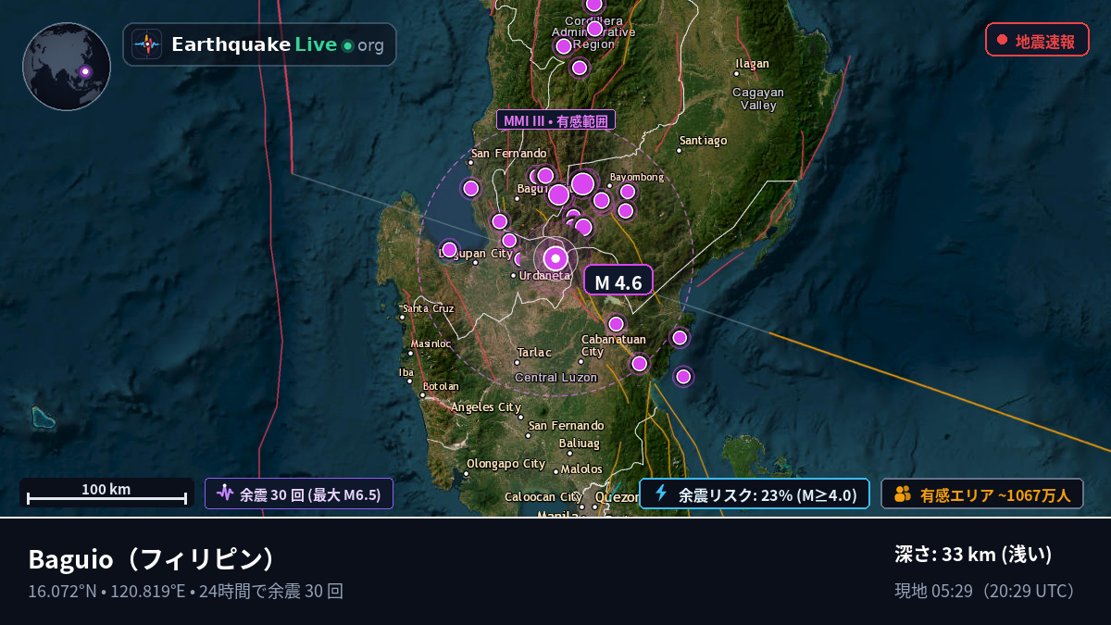The height and width of the screenshot is (625, 1111).
Task: Select the aftershock marker above Cabanatuan City
Action: point(616,324)
